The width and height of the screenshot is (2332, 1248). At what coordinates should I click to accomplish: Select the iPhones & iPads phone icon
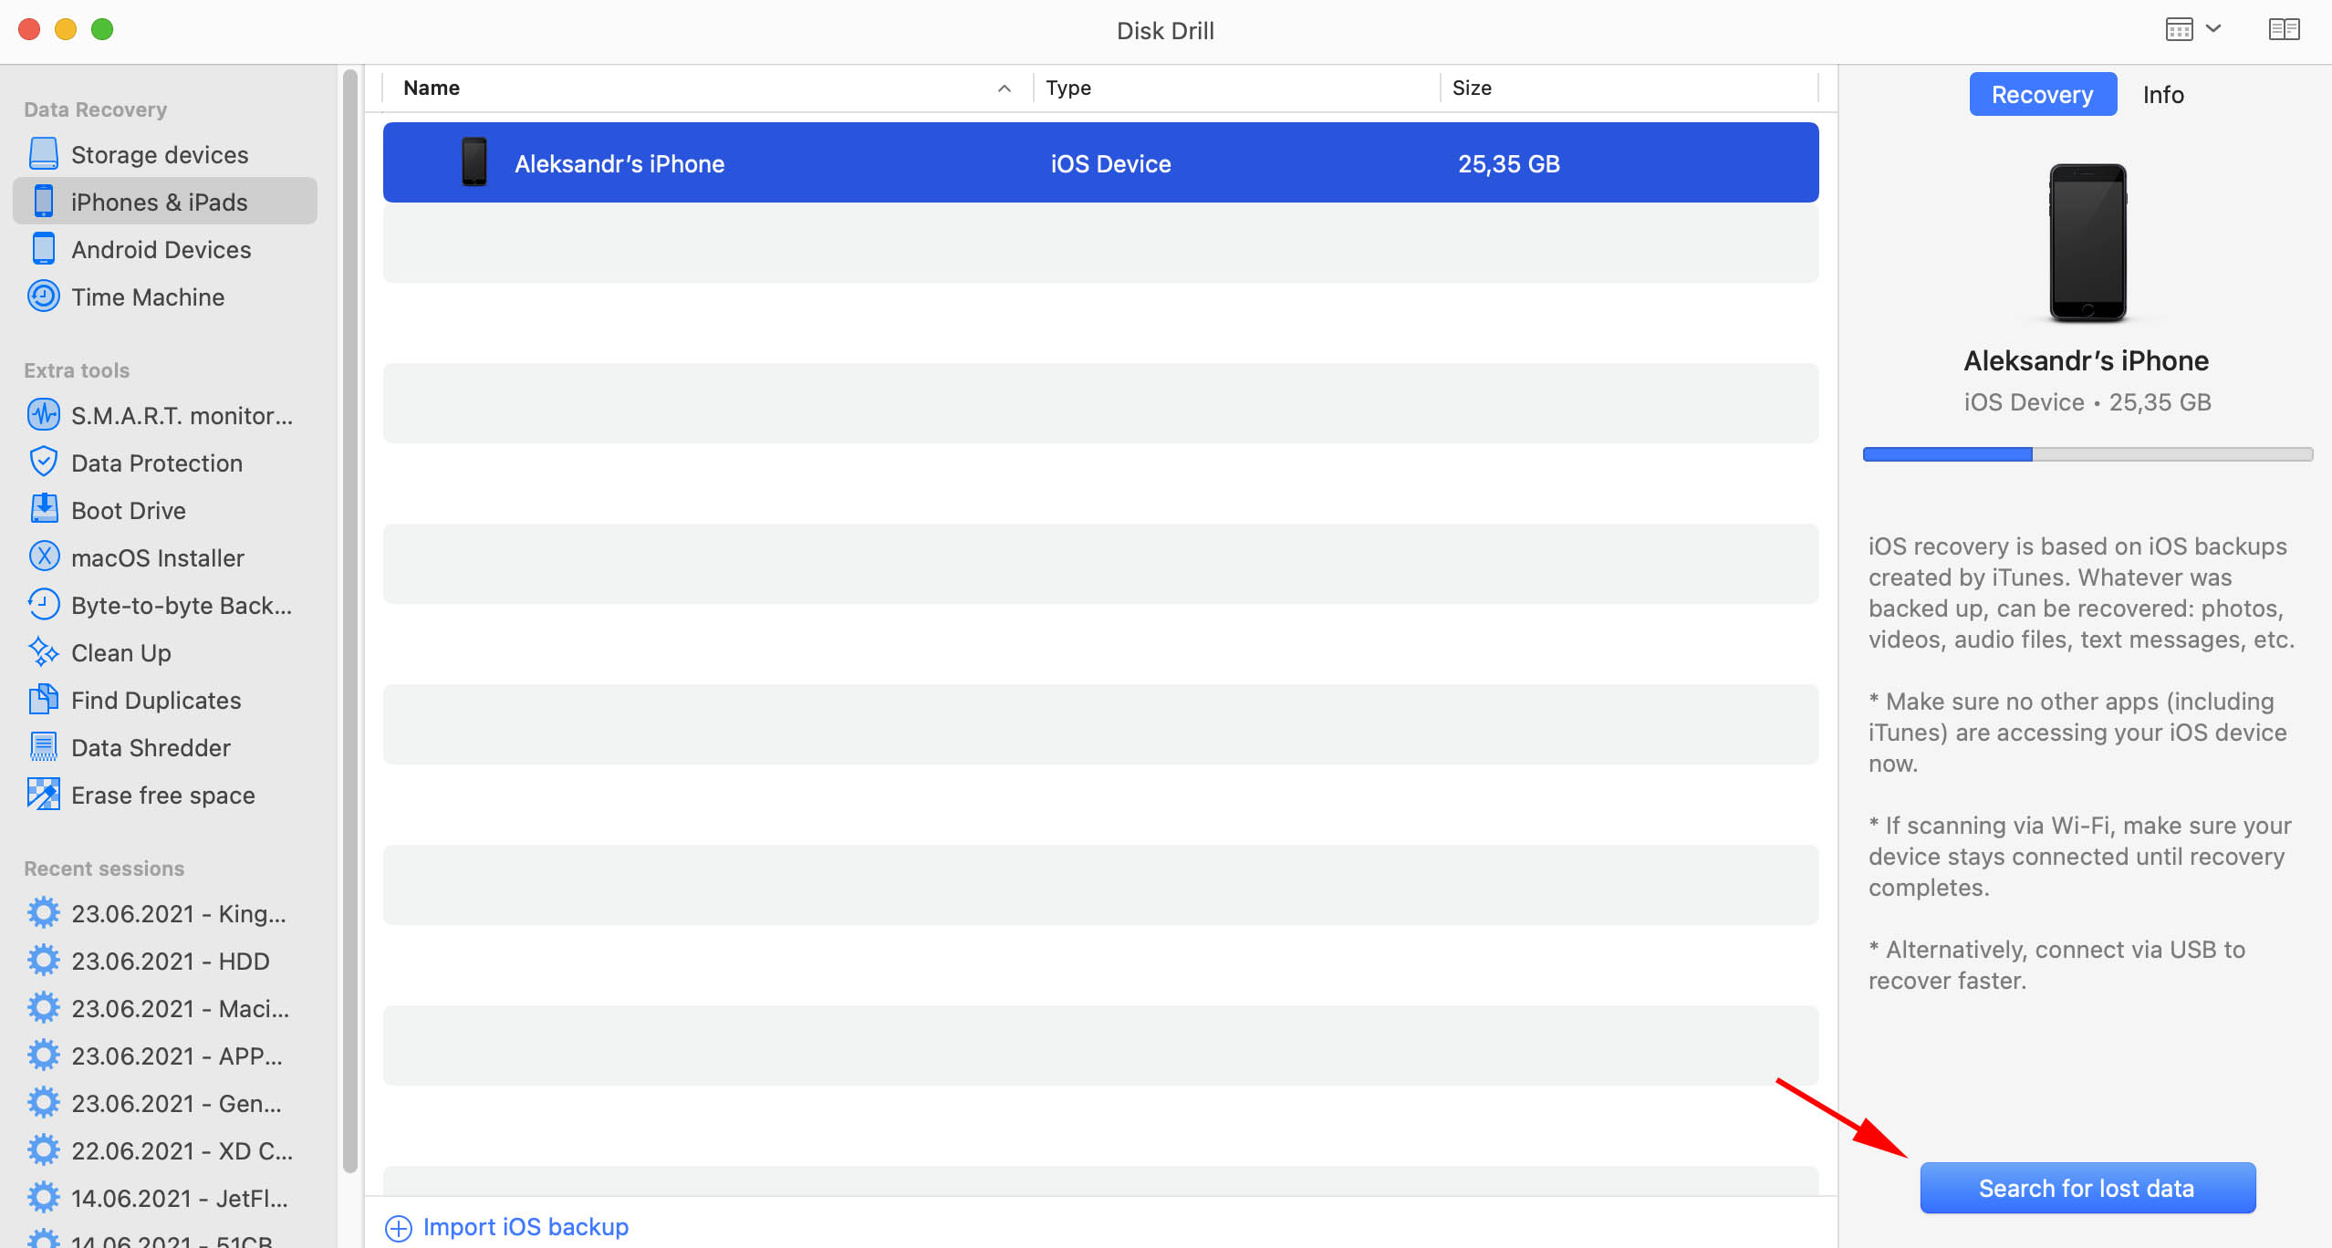tap(44, 202)
